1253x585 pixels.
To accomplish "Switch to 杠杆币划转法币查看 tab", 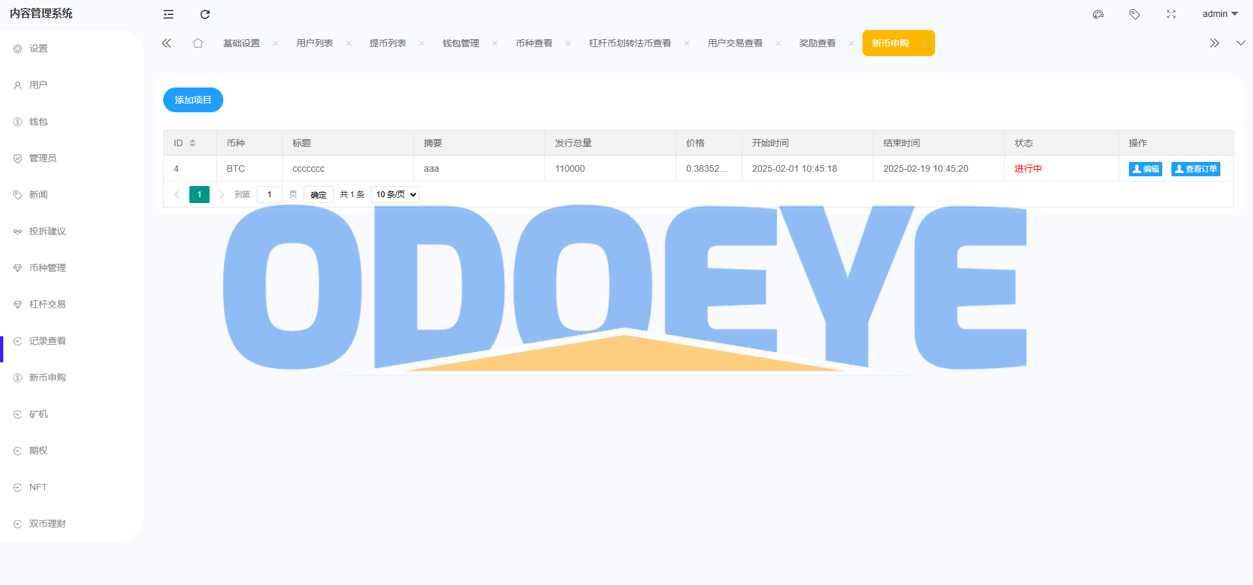I will [630, 43].
